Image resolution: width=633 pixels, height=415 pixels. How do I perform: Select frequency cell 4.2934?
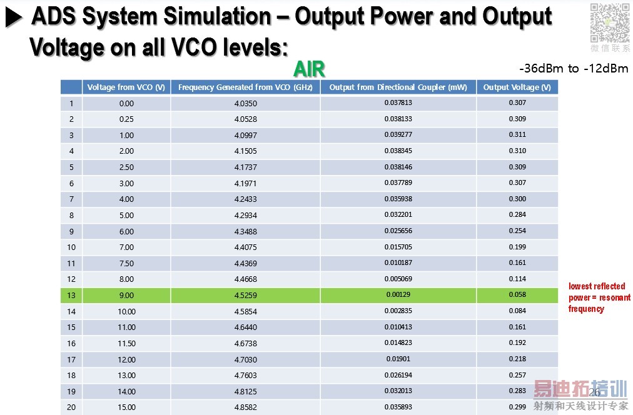(245, 216)
